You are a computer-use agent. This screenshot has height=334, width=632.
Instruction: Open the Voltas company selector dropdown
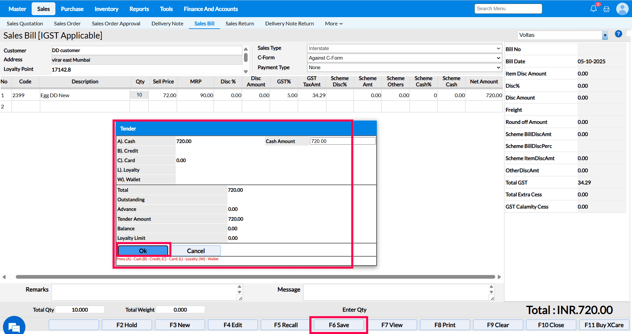[x=605, y=35]
